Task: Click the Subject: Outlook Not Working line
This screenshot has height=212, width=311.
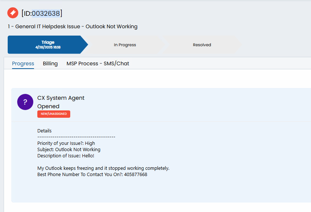Action: click(x=69, y=149)
